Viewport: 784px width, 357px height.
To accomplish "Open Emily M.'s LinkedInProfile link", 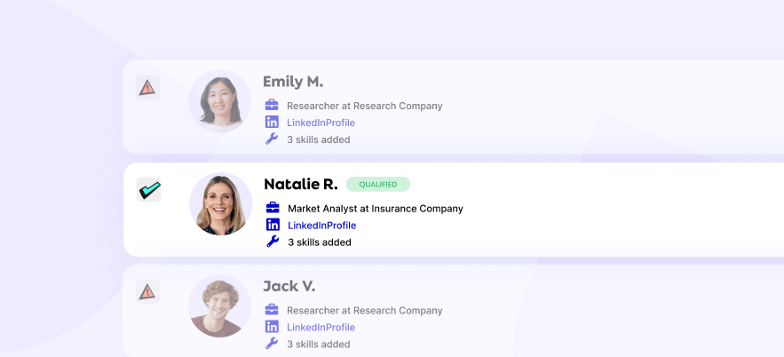I will pyautogui.click(x=321, y=123).
